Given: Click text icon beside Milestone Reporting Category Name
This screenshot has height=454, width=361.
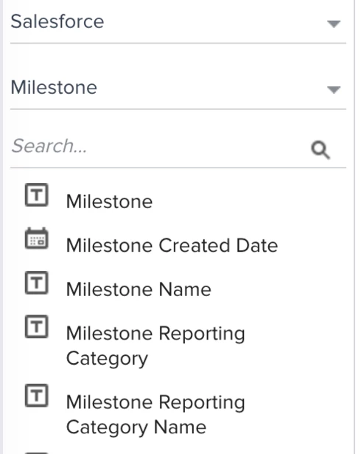Looking at the screenshot, I should [36, 396].
